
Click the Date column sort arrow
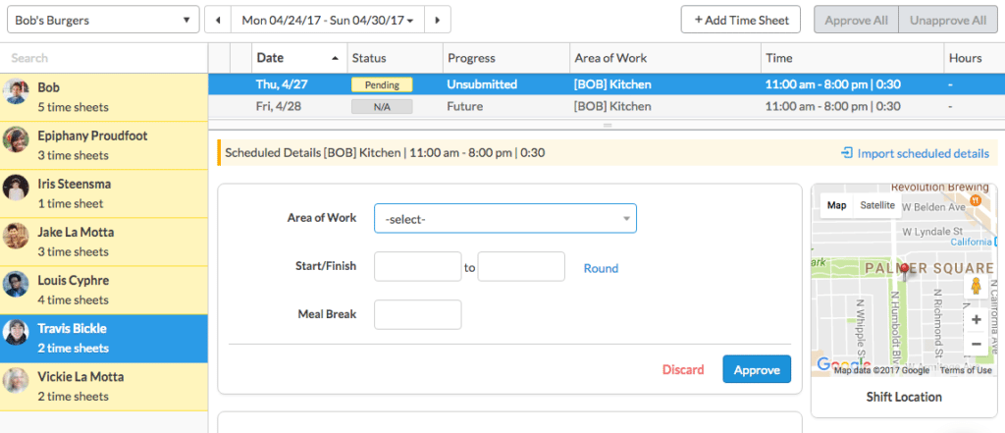pos(335,58)
